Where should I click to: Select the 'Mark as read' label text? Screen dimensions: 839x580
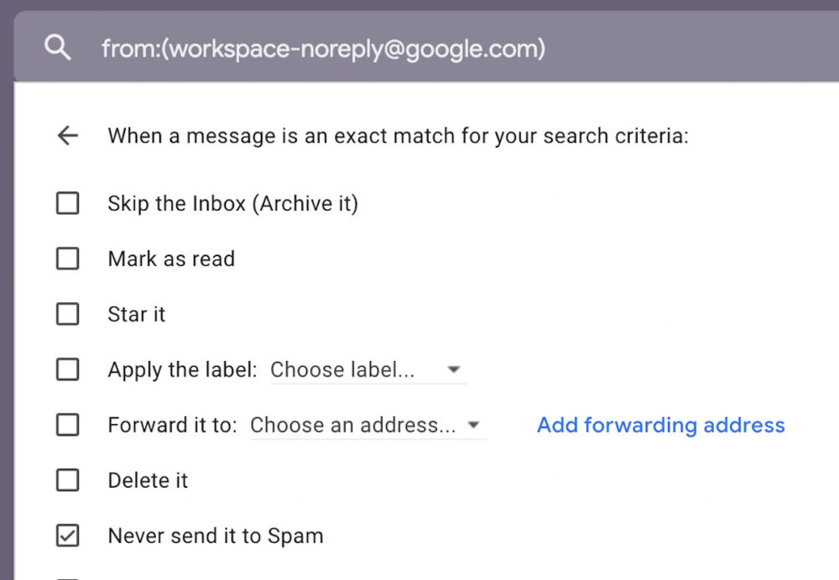pyautogui.click(x=170, y=259)
